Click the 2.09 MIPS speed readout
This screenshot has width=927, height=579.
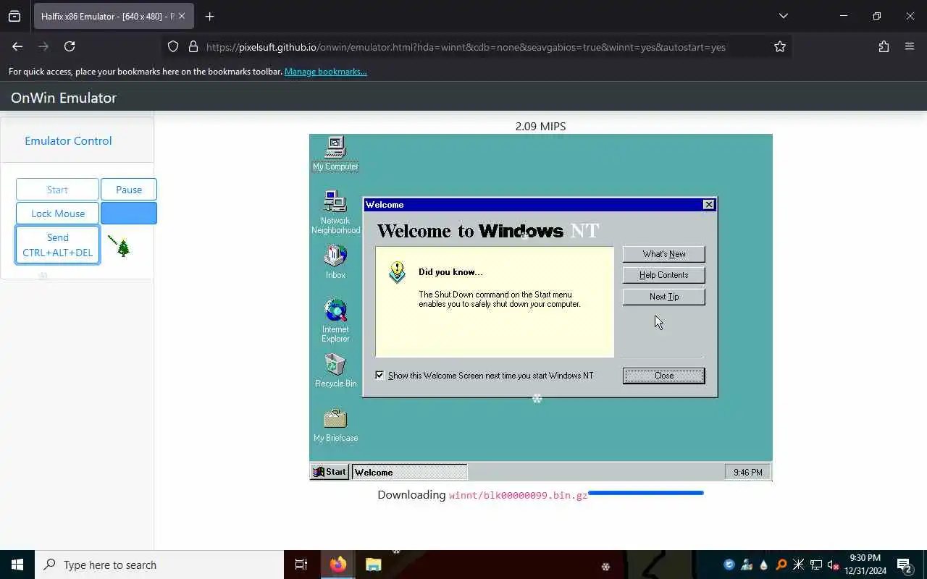pos(540,126)
